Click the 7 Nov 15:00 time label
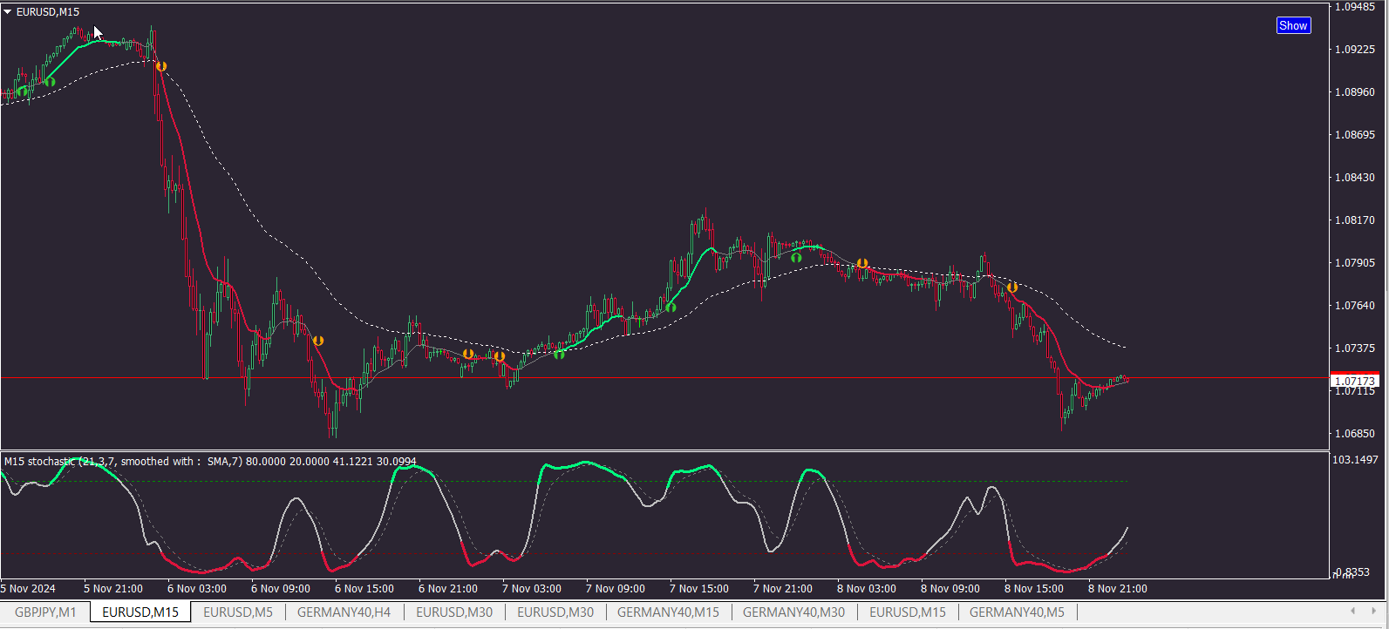1389x629 pixels. tap(699, 589)
